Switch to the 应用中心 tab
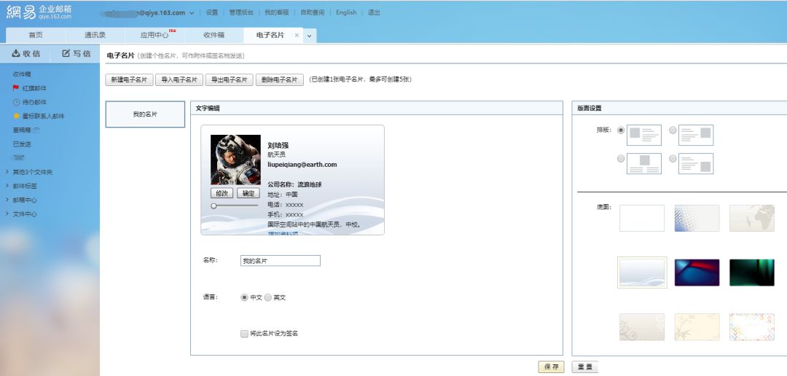This screenshot has width=787, height=376. coord(154,35)
